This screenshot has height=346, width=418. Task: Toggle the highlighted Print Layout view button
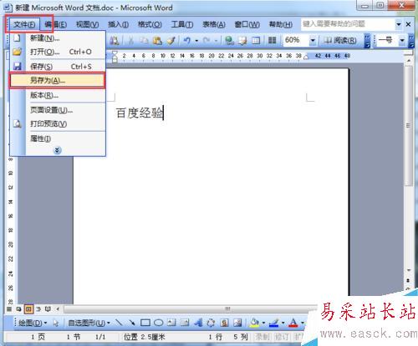(x=28, y=308)
